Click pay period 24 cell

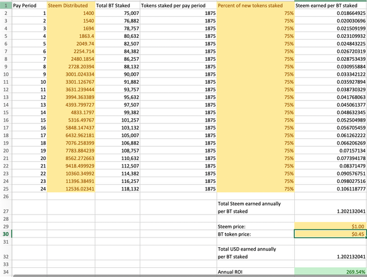click(29, 189)
